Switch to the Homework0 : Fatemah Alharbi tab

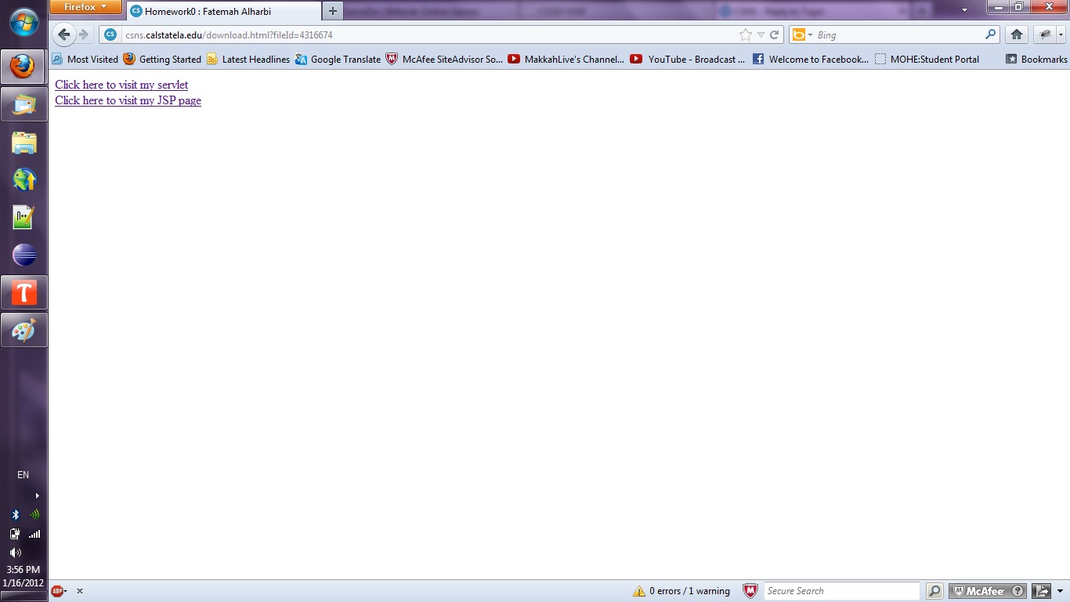[208, 11]
